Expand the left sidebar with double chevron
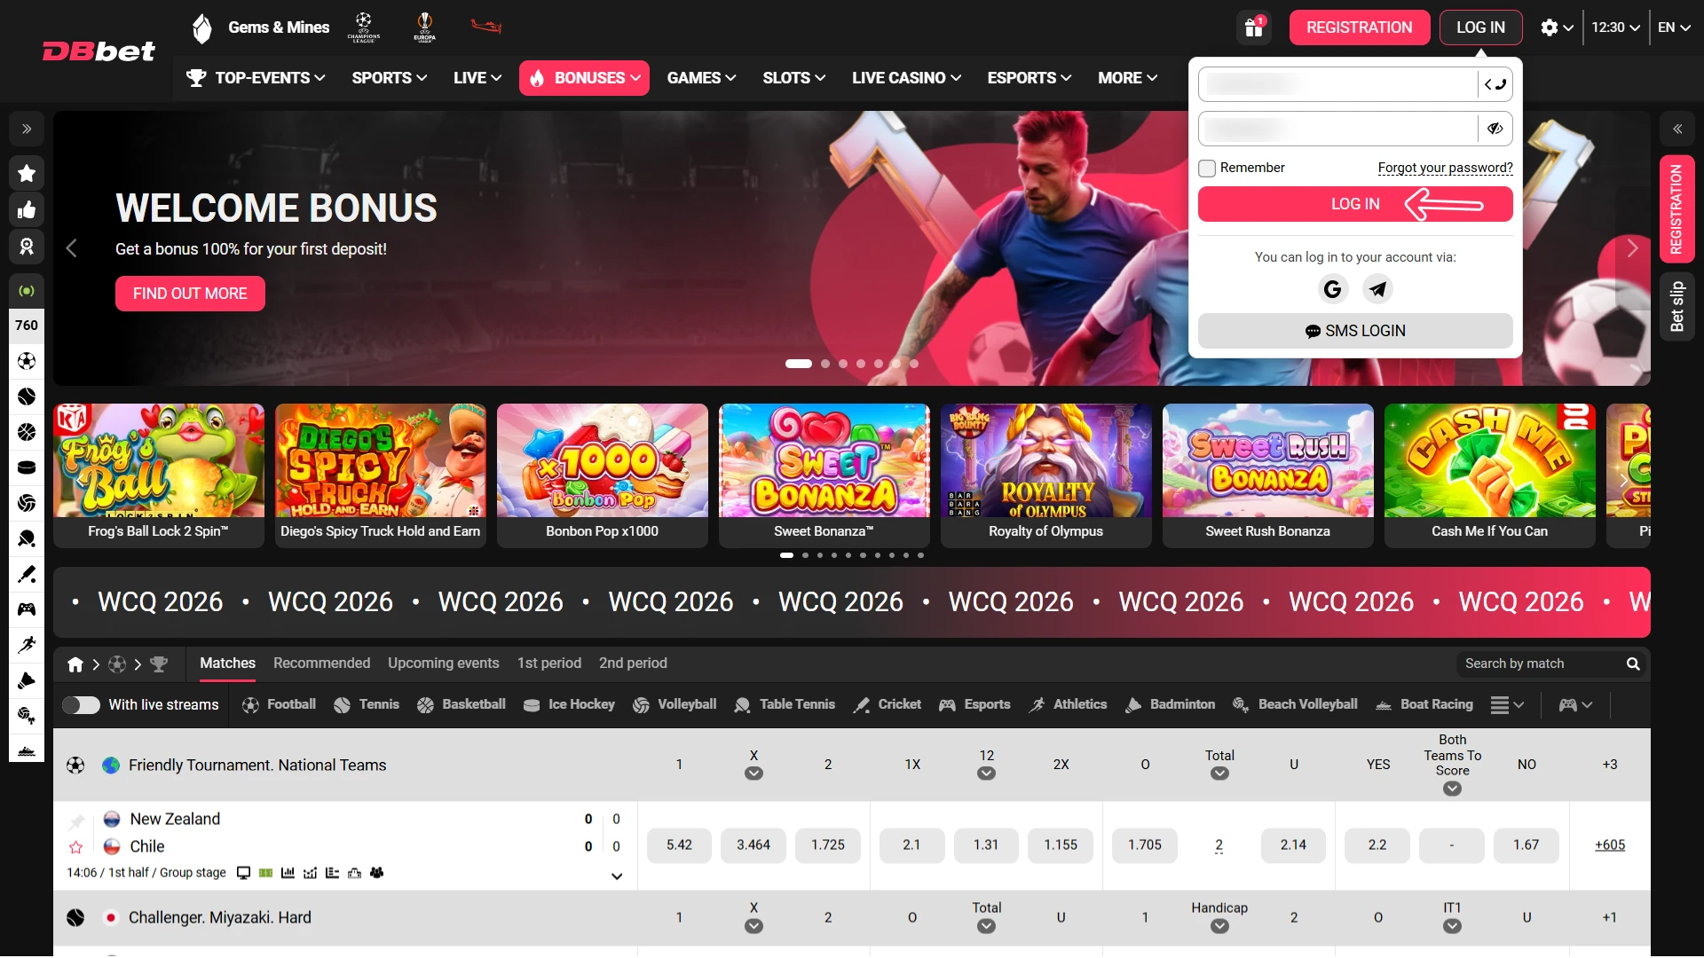 pos(27,130)
